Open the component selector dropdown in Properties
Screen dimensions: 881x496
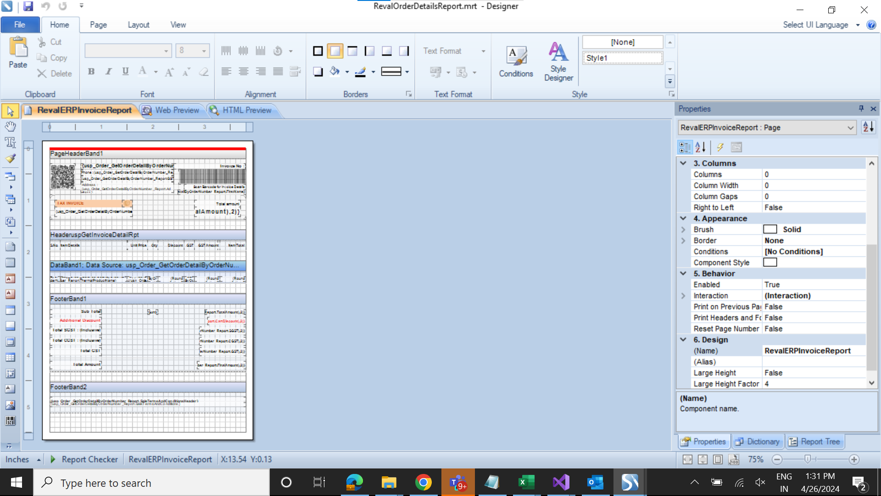point(850,128)
